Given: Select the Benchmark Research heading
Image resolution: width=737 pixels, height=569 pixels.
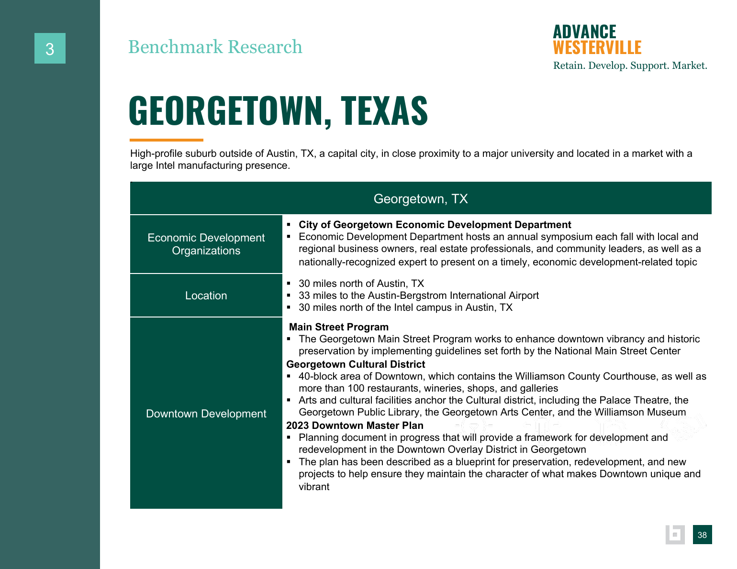Looking at the screenshot, I should [215, 47].
